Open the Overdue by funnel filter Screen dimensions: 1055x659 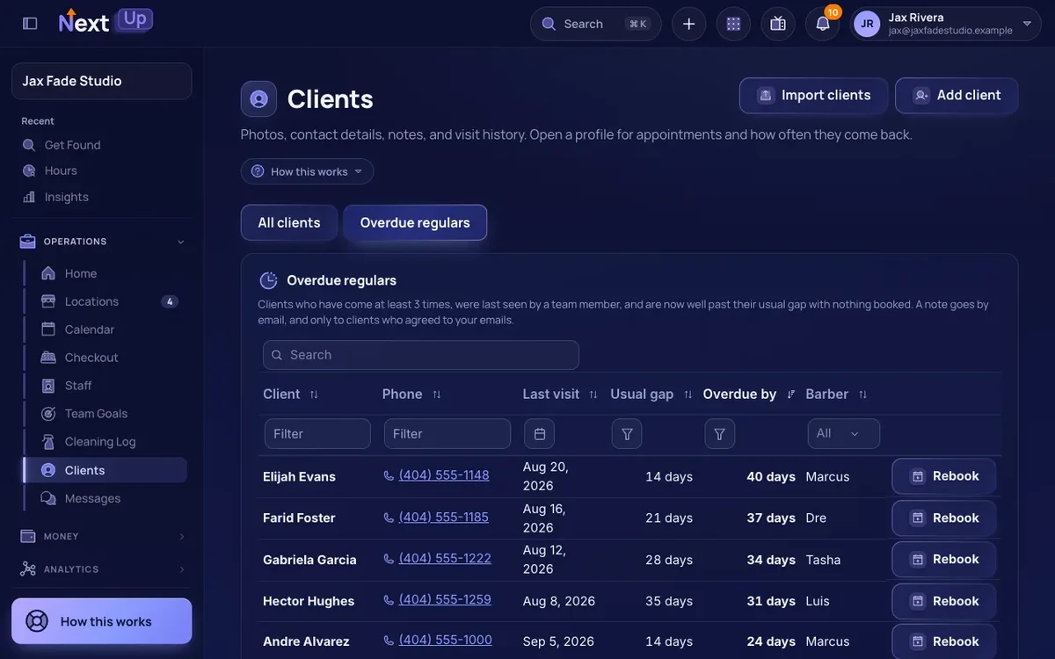coord(720,434)
